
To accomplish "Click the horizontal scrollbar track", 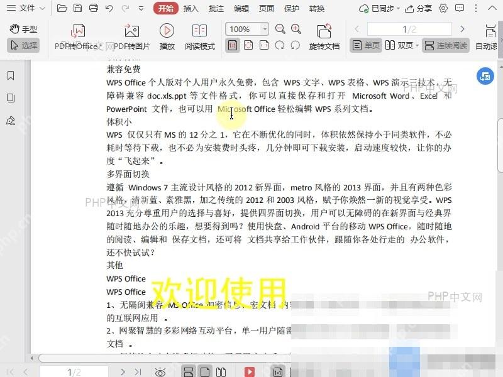I will (x=165, y=358).
